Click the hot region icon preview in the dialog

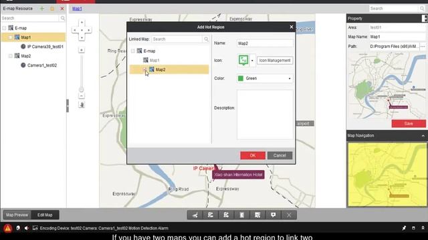tap(243, 60)
